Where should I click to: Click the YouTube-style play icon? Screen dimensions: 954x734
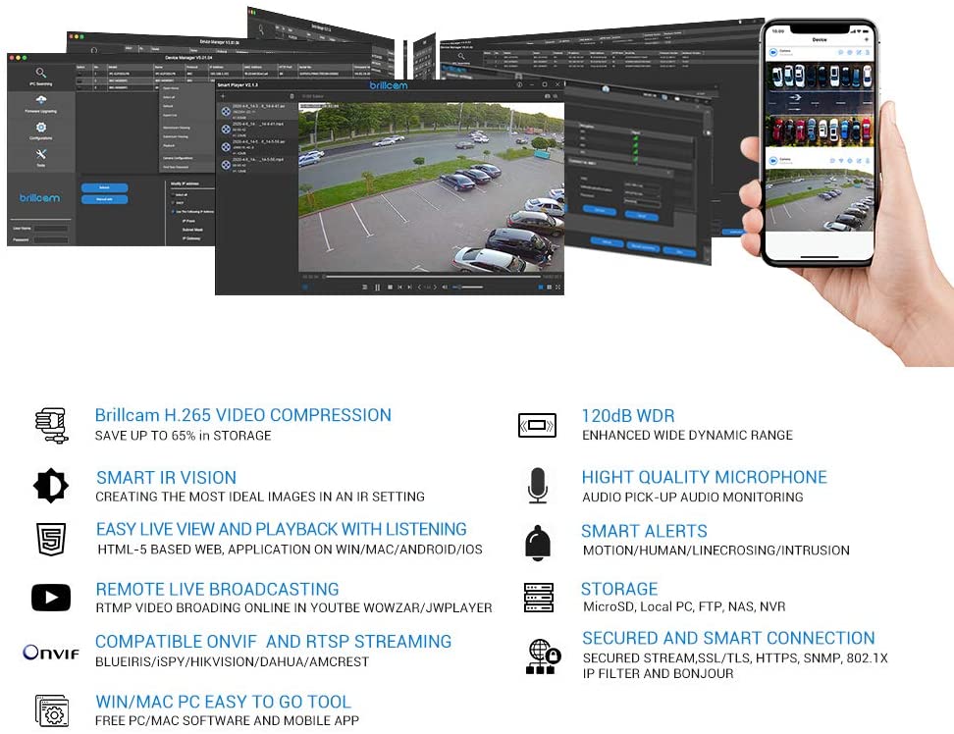51,598
